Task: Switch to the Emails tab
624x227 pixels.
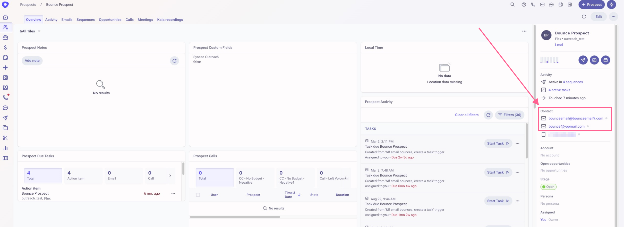Action: point(67,20)
